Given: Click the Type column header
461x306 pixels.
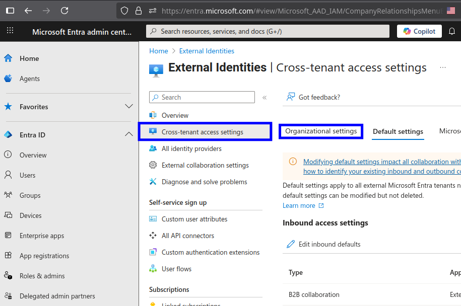Looking at the screenshot, I should pyautogui.click(x=295, y=272).
